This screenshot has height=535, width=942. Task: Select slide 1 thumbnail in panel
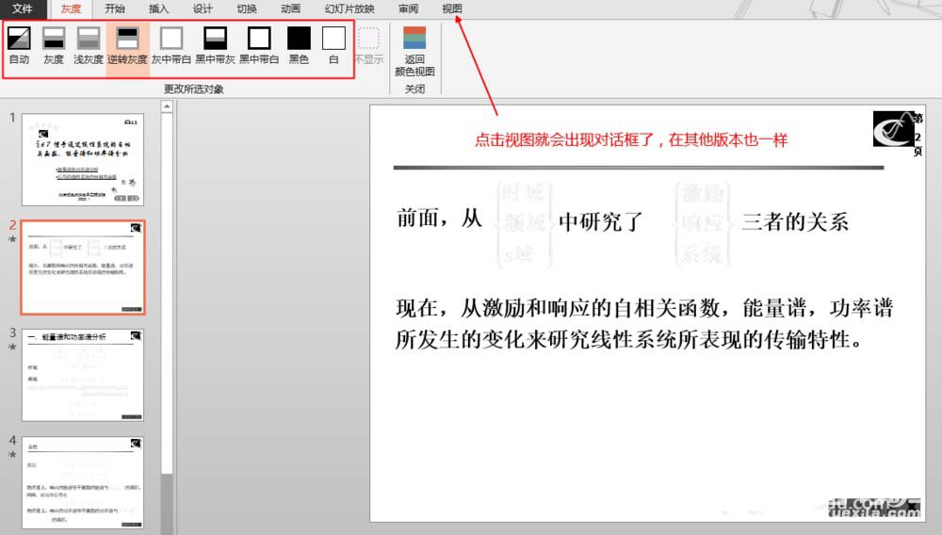83,159
